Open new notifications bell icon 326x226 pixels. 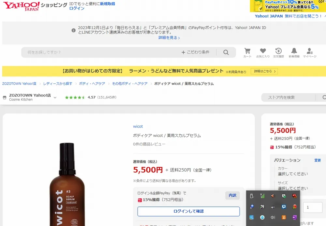(294, 51)
